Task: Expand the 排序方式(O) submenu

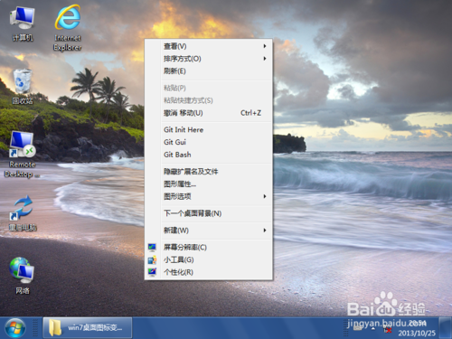Action: pyautogui.click(x=209, y=59)
